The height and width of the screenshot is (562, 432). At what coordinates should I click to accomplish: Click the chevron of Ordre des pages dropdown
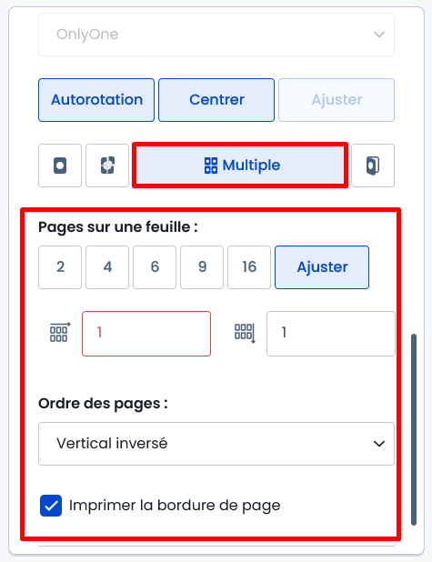tap(379, 444)
